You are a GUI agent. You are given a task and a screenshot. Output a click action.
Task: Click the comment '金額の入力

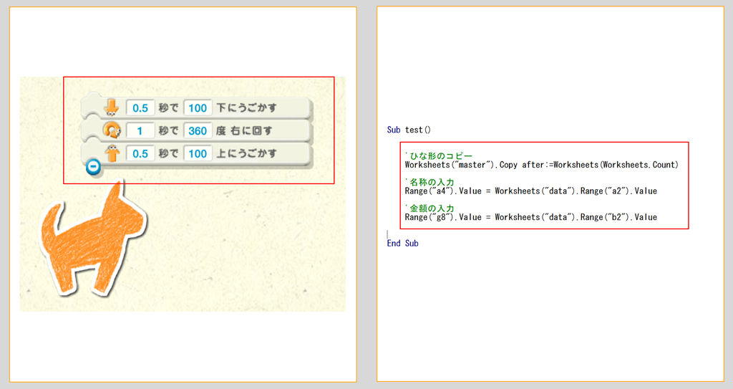click(x=429, y=208)
